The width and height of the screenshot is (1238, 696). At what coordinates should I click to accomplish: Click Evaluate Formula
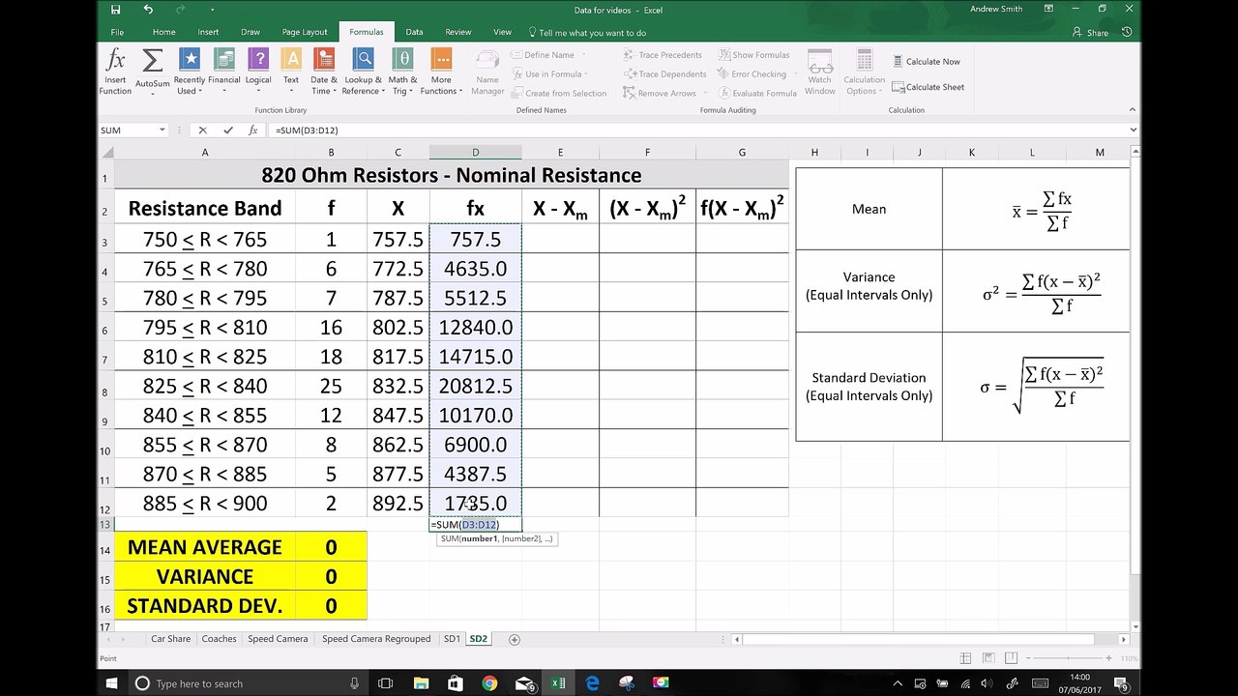click(x=757, y=94)
